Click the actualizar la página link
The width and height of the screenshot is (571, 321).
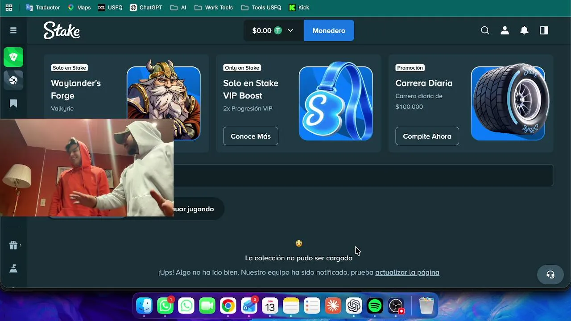(x=407, y=272)
